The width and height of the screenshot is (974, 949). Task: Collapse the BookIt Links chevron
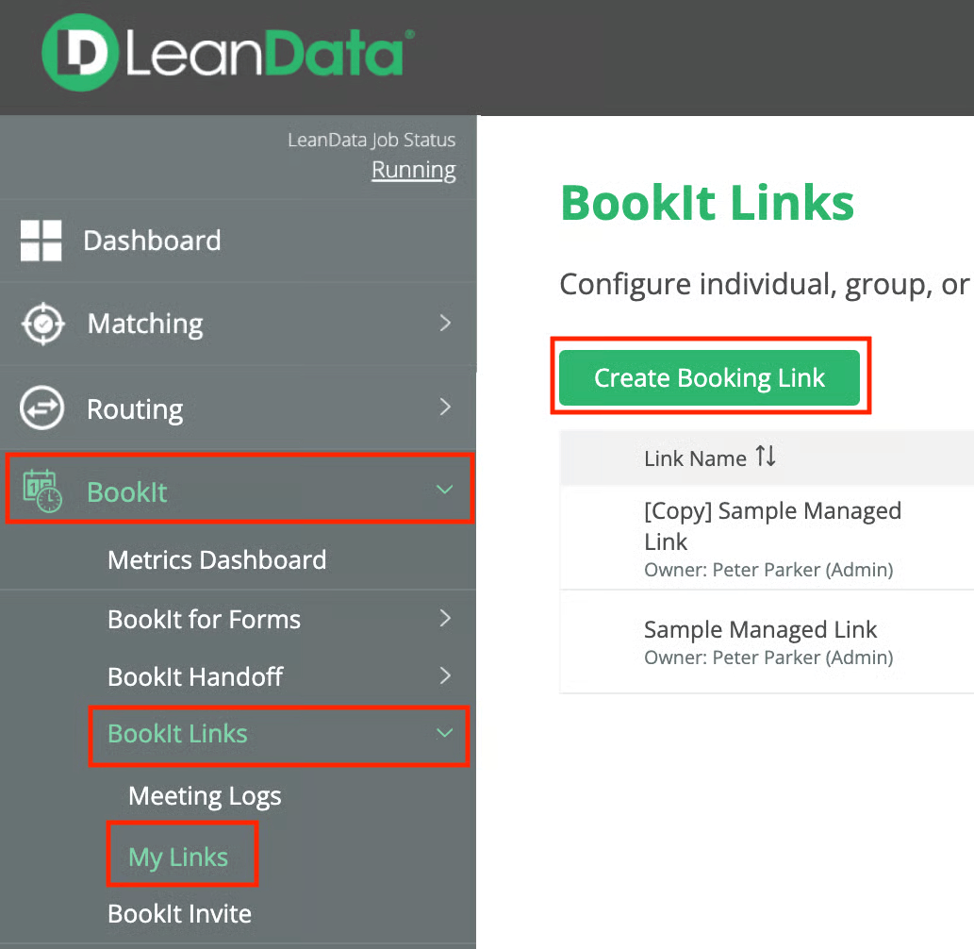pyautogui.click(x=445, y=733)
